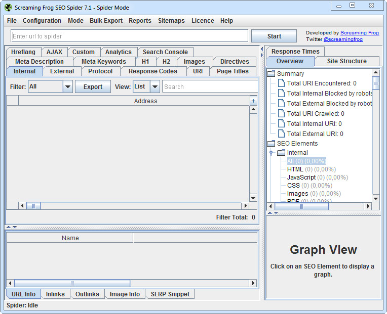Switch to the Inlinks tab
The height and width of the screenshot is (314, 387).
coord(55,294)
